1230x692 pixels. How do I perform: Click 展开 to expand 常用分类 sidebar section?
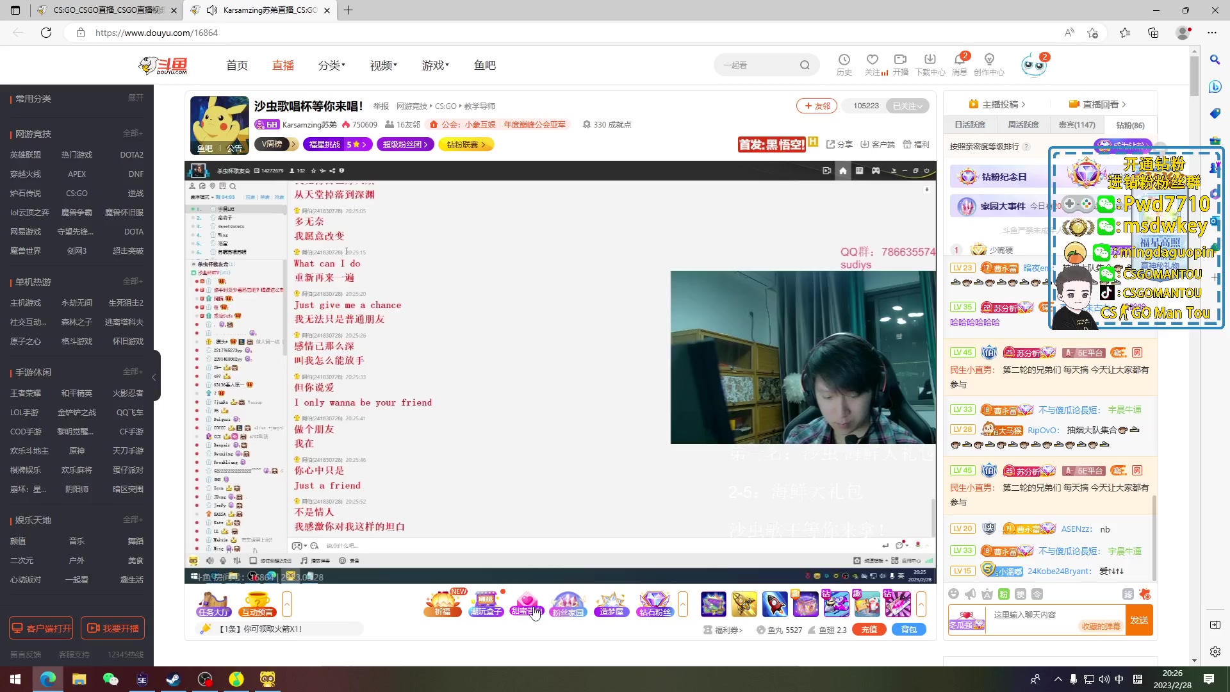(135, 97)
